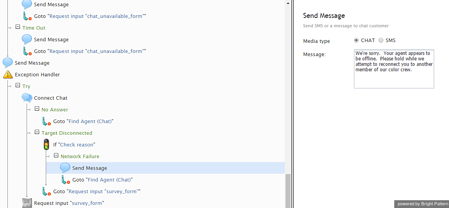Screen dimensions: 449x208
Task: Select the Try label
Action: (x=26, y=86)
